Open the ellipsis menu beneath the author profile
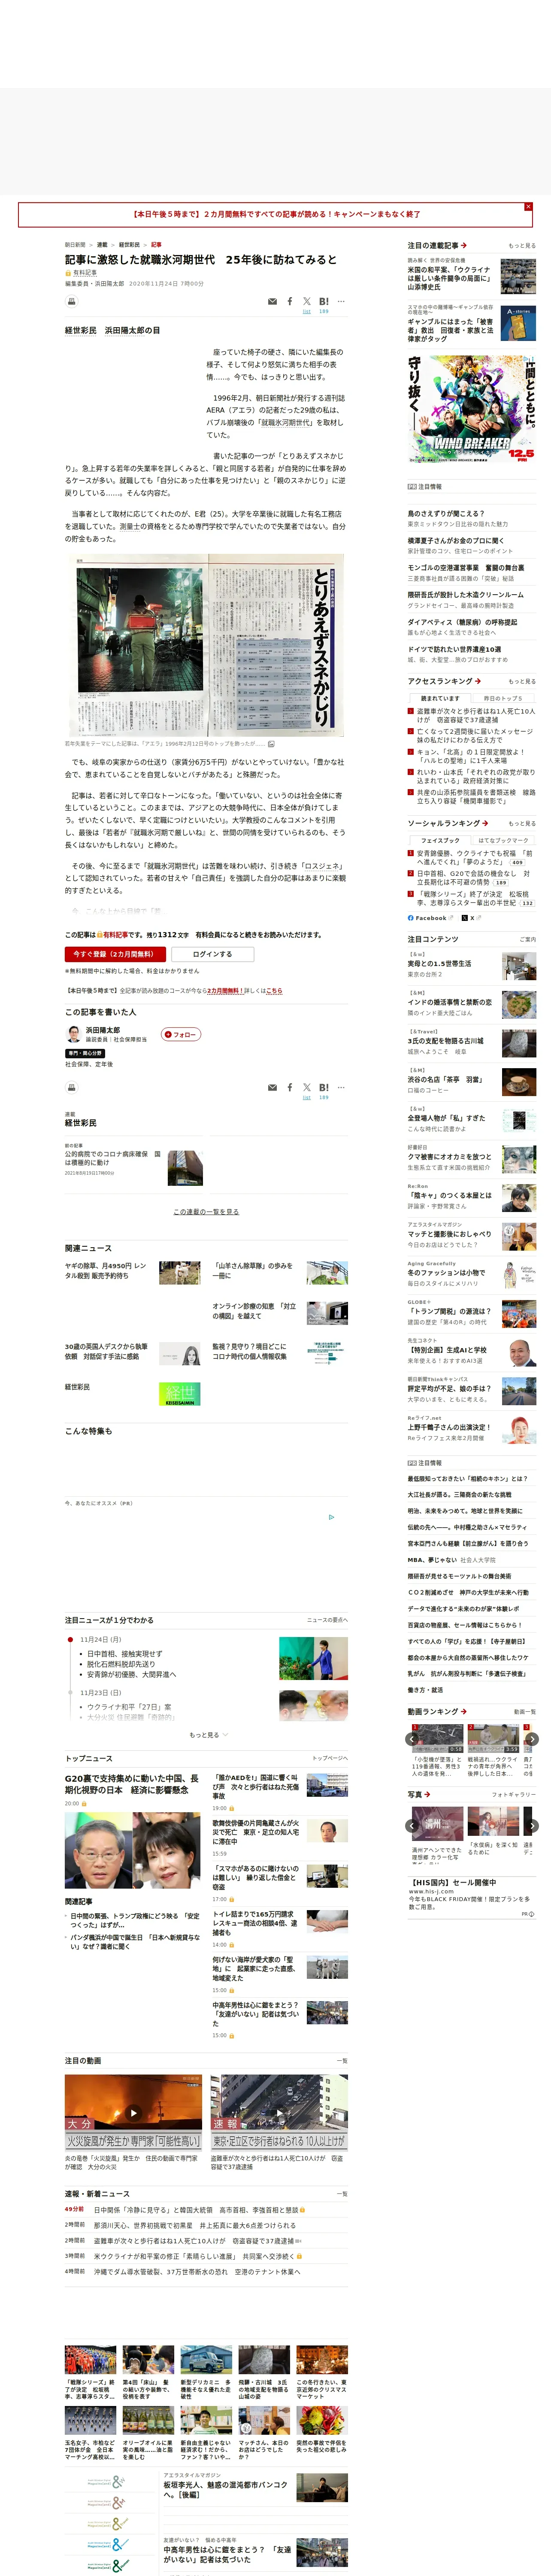The image size is (551, 2576). 341,1087
